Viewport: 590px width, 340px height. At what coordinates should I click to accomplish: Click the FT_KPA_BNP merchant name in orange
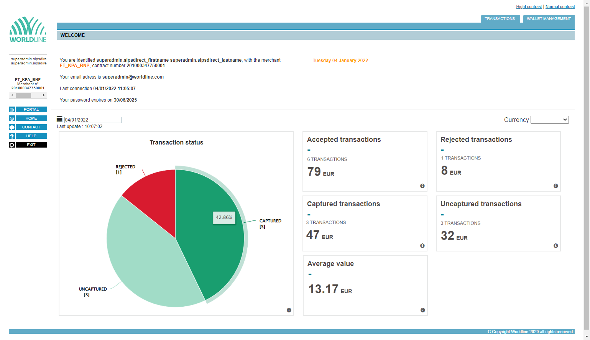coord(74,66)
